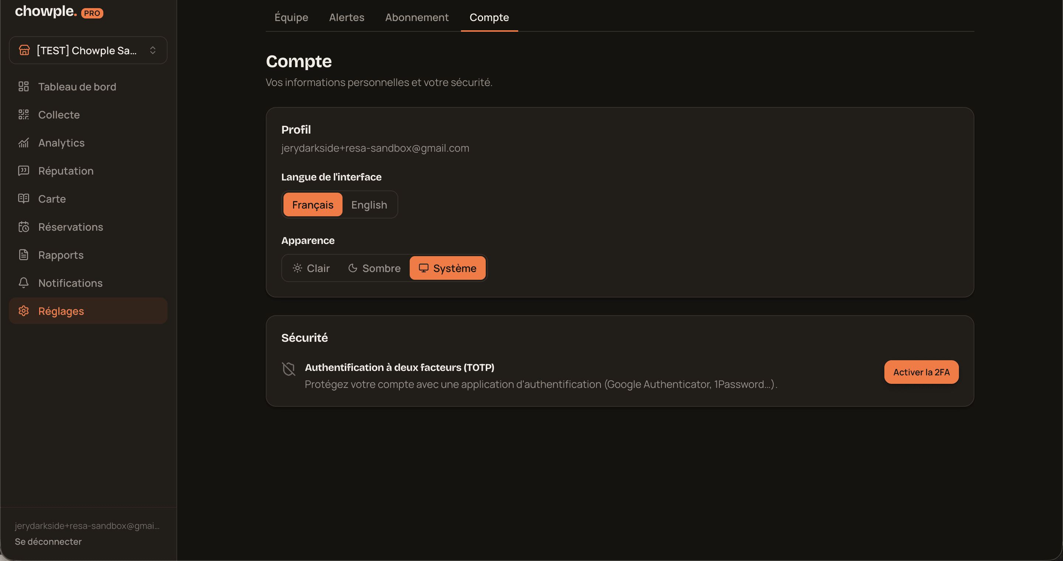Click the profile email jerydarkside+resa-sandbox@gmail.com
1063x561 pixels.
coord(375,148)
